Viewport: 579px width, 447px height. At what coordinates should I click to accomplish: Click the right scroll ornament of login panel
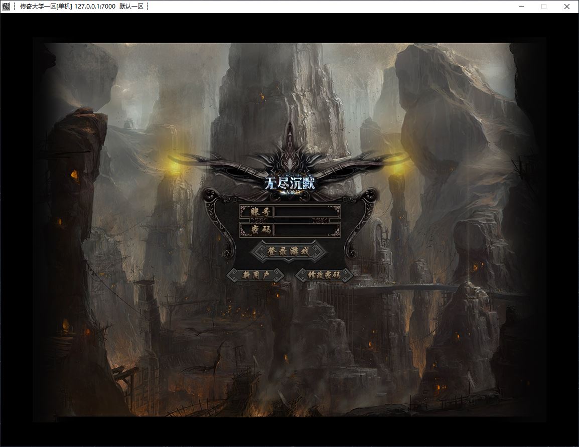(x=363, y=223)
